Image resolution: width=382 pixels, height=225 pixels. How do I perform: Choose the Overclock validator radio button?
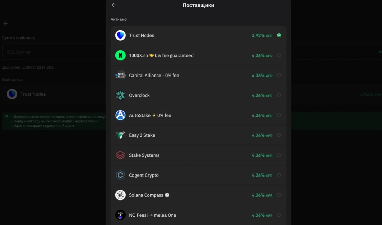click(279, 95)
